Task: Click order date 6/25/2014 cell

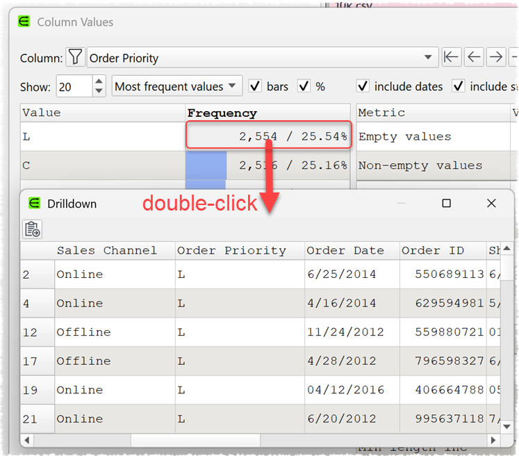Action: (x=352, y=275)
